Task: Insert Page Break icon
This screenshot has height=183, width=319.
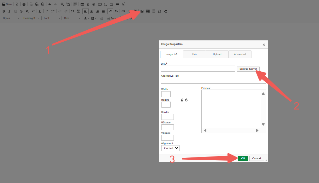Action: tap(166, 11)
